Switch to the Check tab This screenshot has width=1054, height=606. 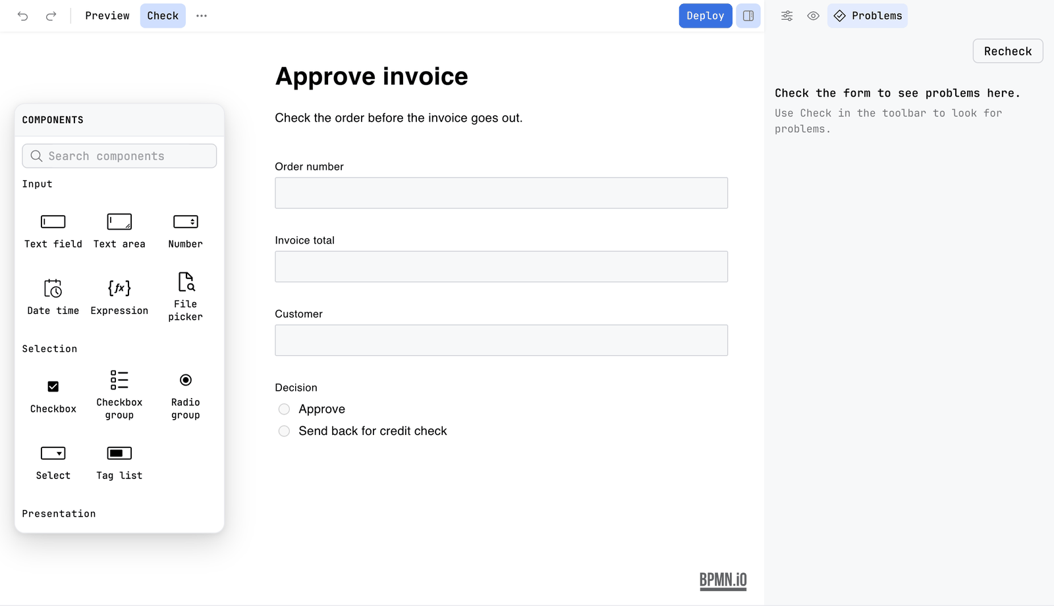pyautogui.click(x=163, y=16)
